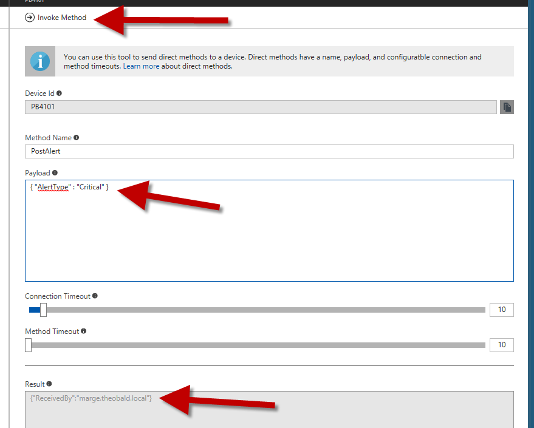Click the Connection Timeout value box showing 10

tap(502, 310)
